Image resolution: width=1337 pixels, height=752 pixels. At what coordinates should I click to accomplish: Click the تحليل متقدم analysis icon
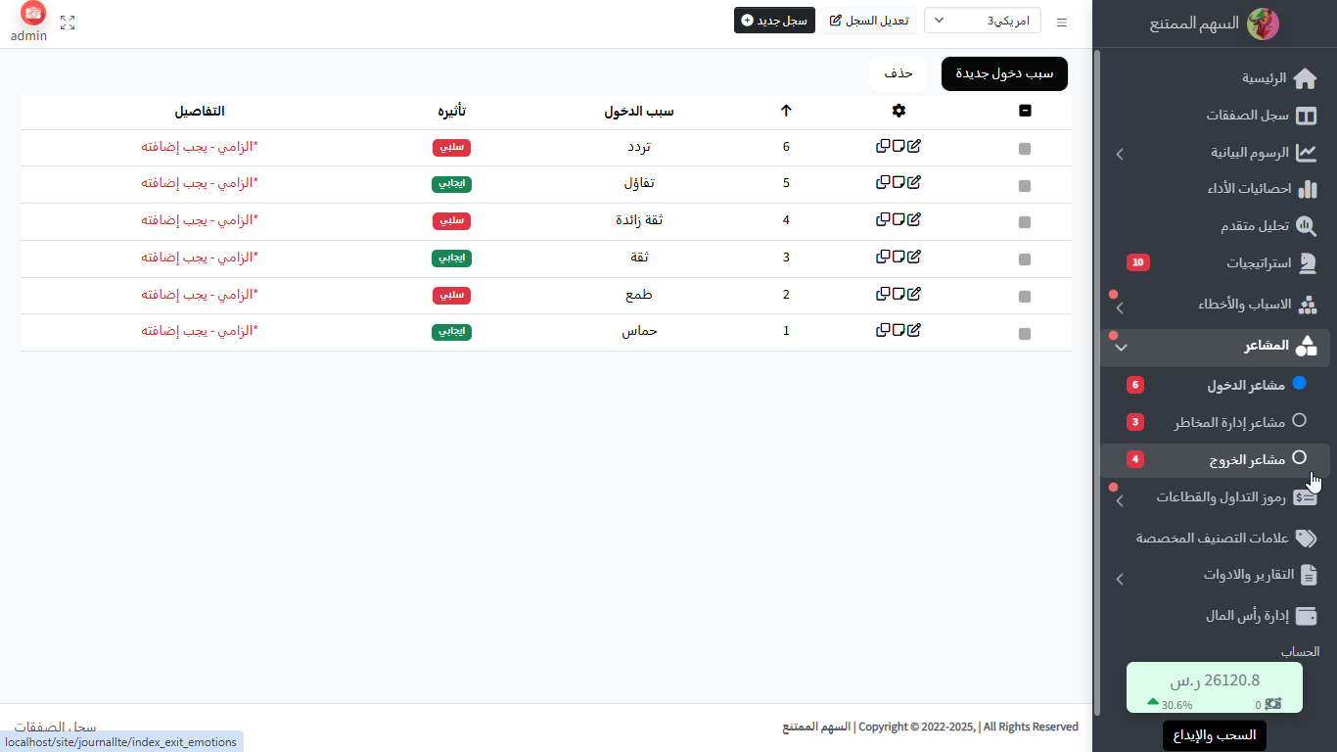[1307, 226]
